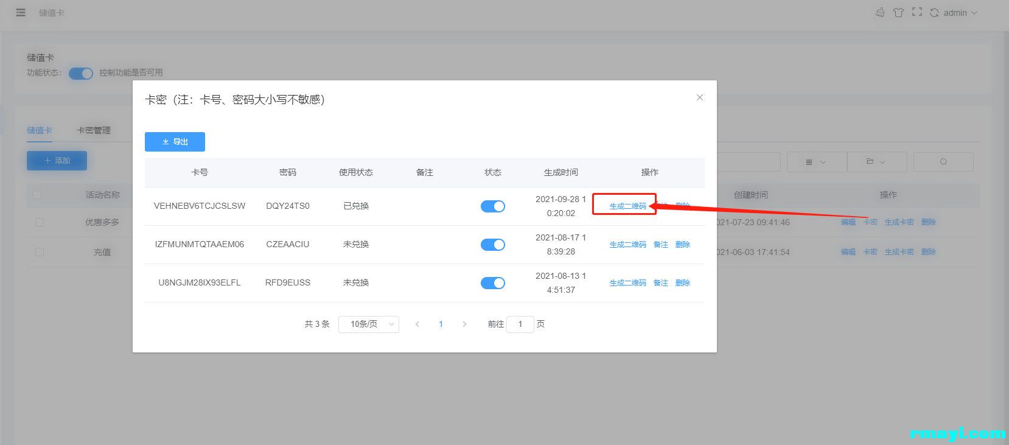Viewport: 1009px width, 445px height.
Task: Click the 优惠多多 activity name
Action: tap(102, 222)
